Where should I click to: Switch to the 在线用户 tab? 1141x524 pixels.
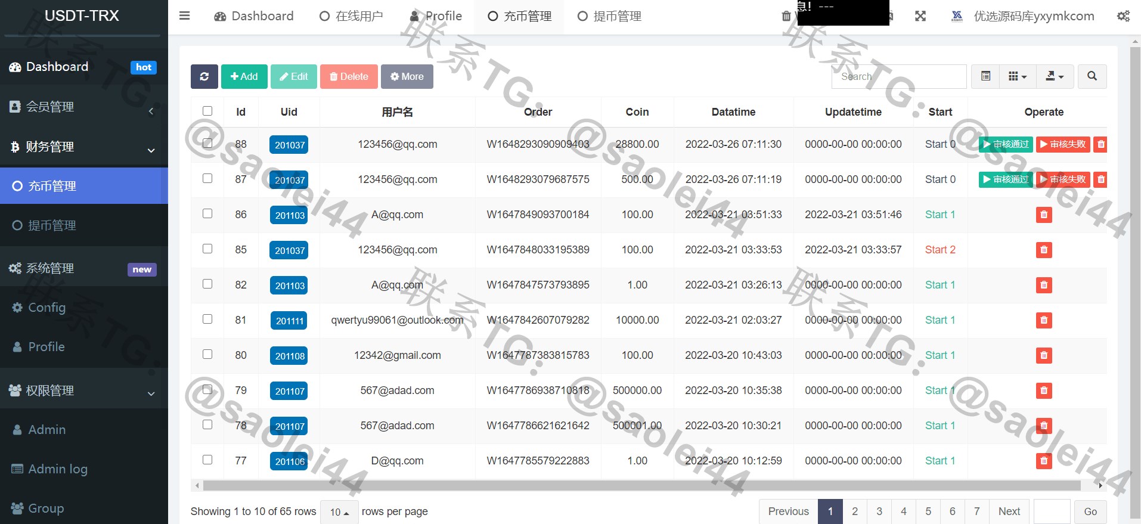point(351,16)
